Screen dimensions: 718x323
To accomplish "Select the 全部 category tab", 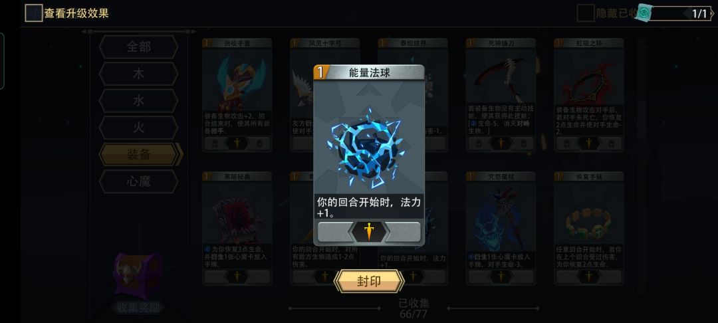I will pos(139,47).
